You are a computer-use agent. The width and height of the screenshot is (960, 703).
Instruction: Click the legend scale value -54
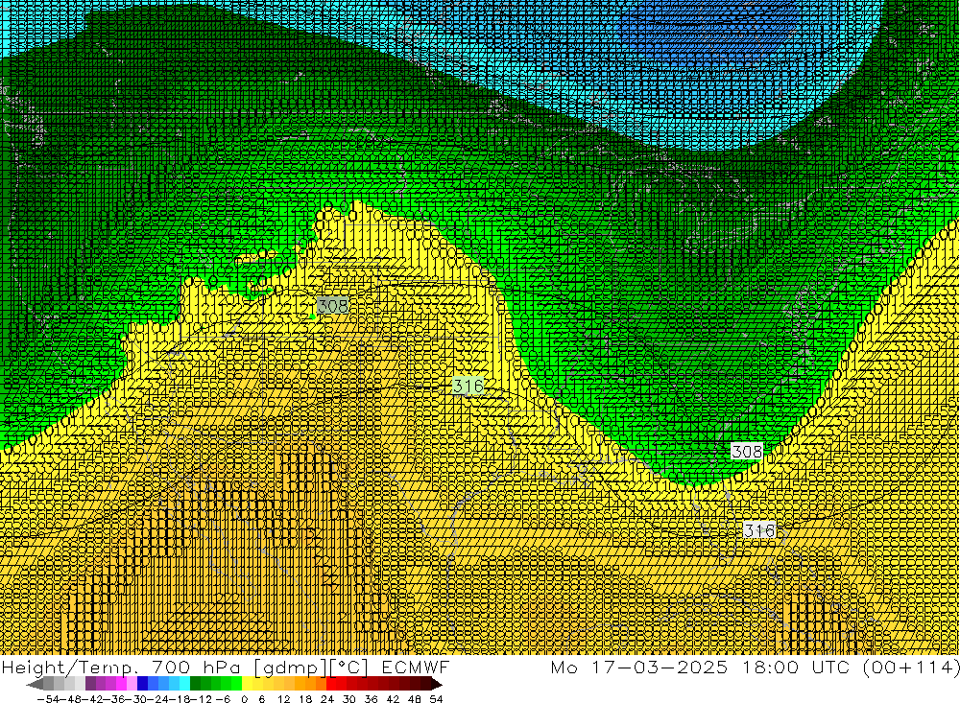(x=48, y=699)
